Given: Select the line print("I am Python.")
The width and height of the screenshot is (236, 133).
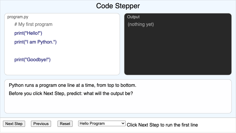Looking at the screenshot, I should [35, 42].
